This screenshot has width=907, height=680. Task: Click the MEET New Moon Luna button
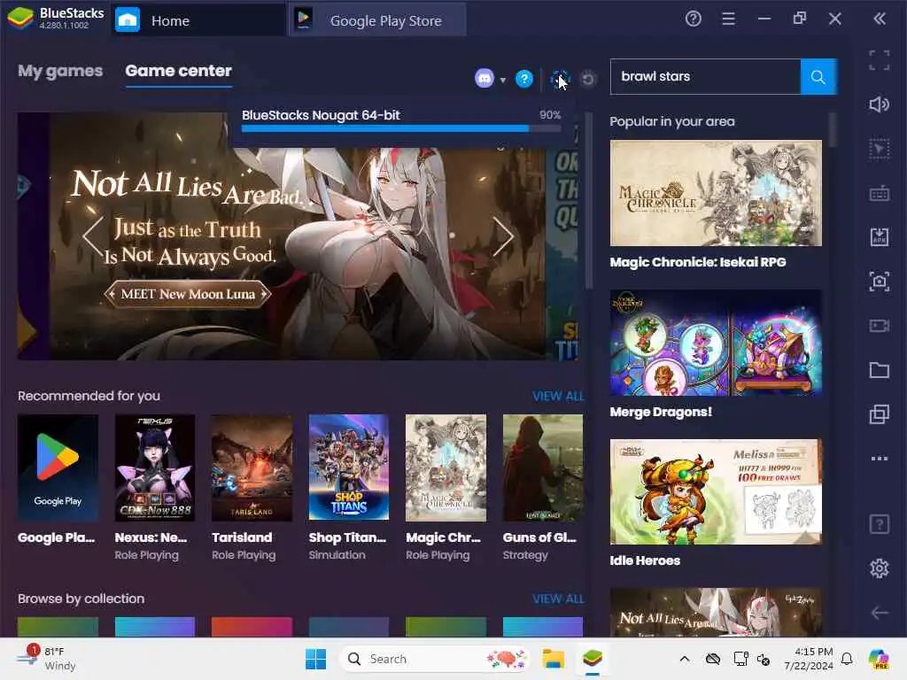[x=188, y=294]
